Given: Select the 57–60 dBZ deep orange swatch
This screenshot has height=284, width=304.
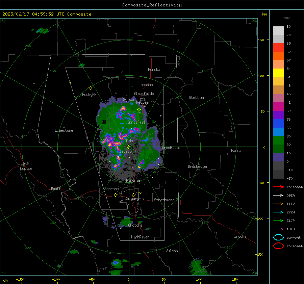Looking at the screenshot, I should 278,56.
